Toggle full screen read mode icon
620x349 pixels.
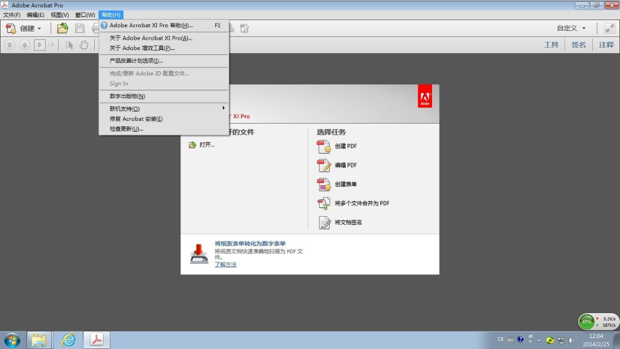pyautogui.click(x=609, y=28)
